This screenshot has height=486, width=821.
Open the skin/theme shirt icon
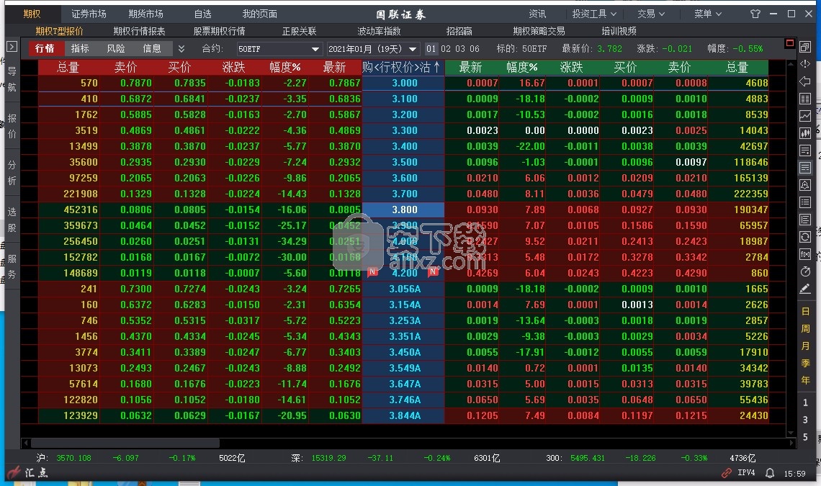(x=755, y=14)
